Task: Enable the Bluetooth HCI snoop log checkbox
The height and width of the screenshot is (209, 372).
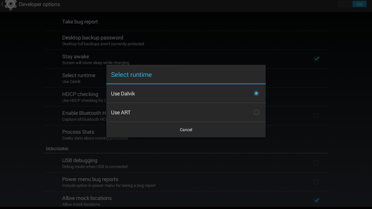Action: (316, 116)
